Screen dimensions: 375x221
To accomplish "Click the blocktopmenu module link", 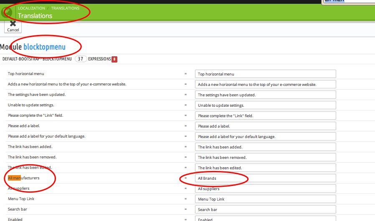I will (45, 47).
